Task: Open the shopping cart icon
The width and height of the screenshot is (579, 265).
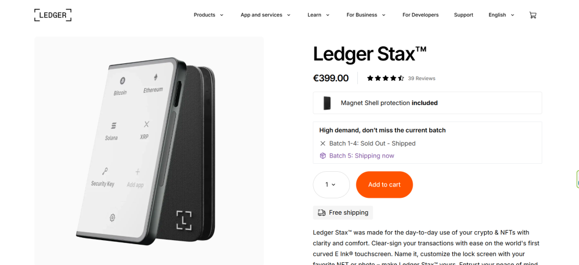Action: (533, 15)
